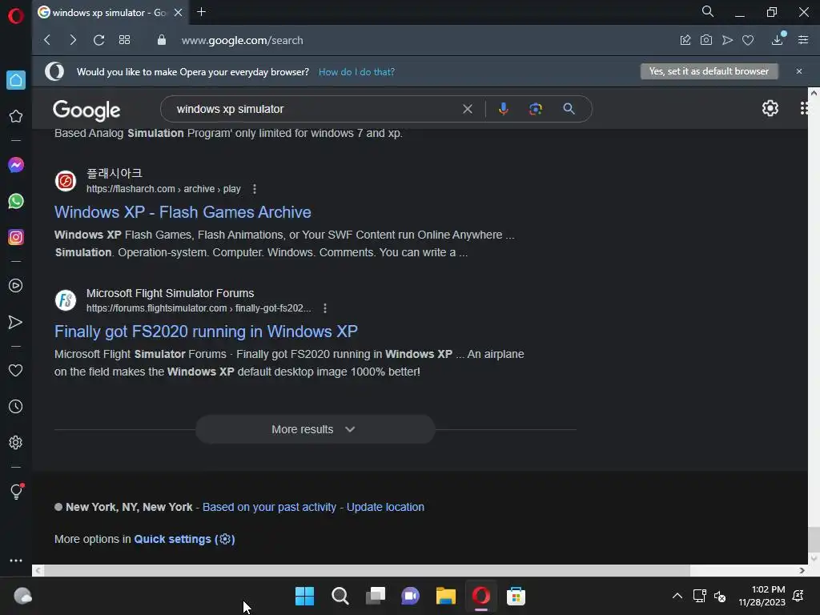
Task: Click Based on your past activity link
Action: [x=269, y=507]
